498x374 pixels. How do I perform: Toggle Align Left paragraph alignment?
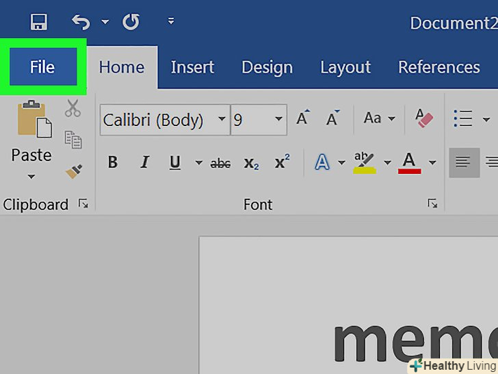(x=464, y=162)
